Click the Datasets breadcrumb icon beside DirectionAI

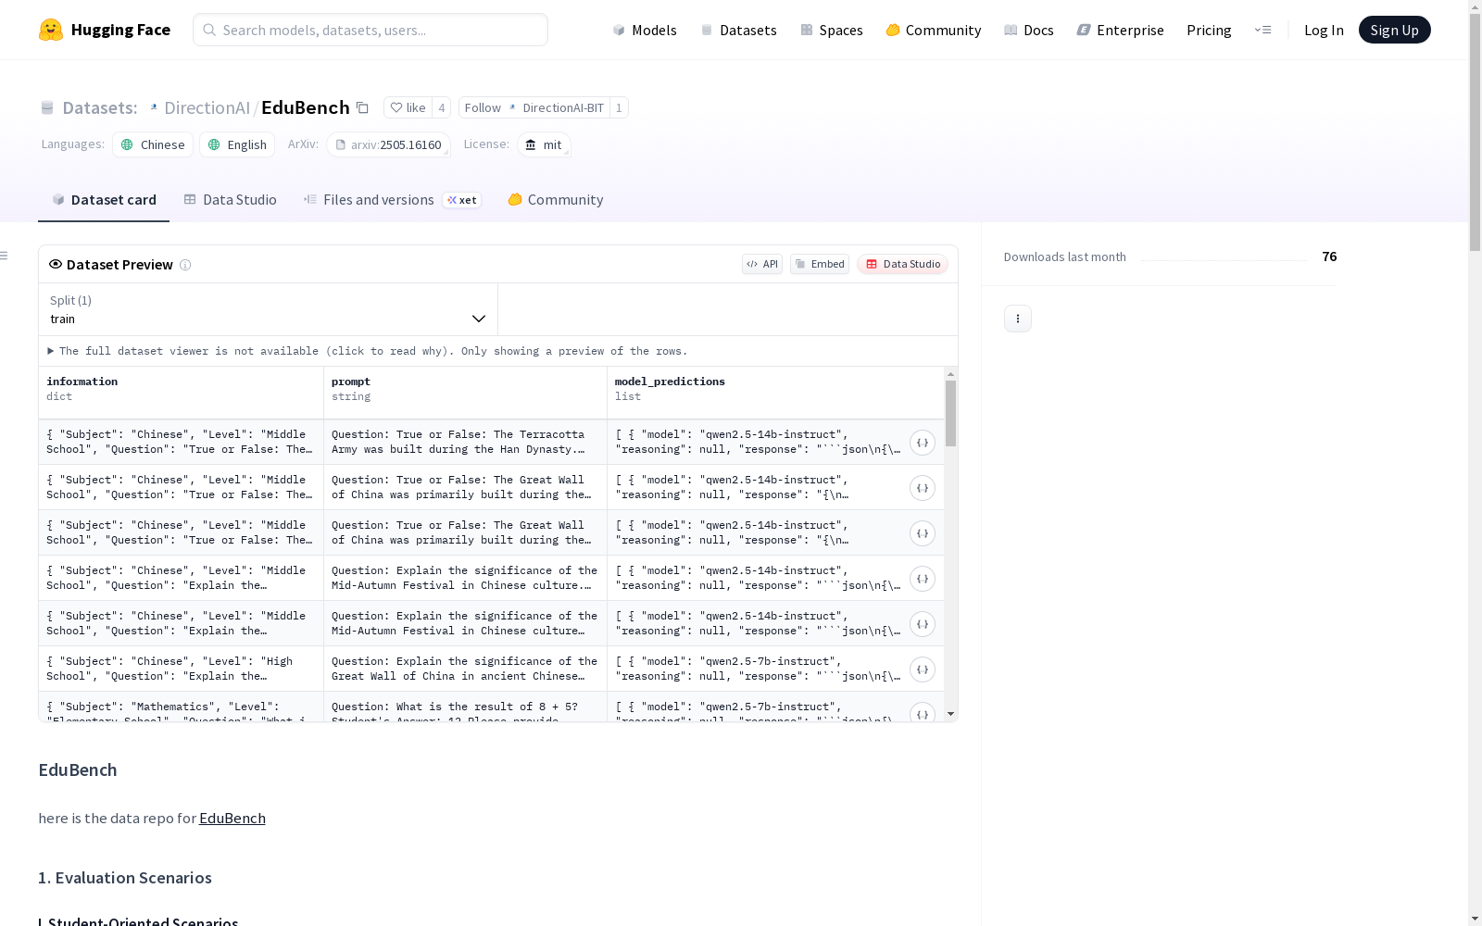point(47,108)
